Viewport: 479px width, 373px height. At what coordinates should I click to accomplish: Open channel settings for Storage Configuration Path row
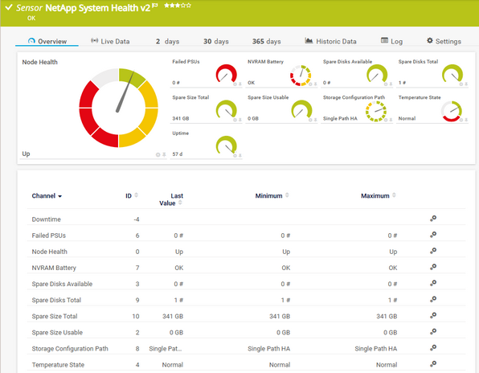[x=433, y=348]
